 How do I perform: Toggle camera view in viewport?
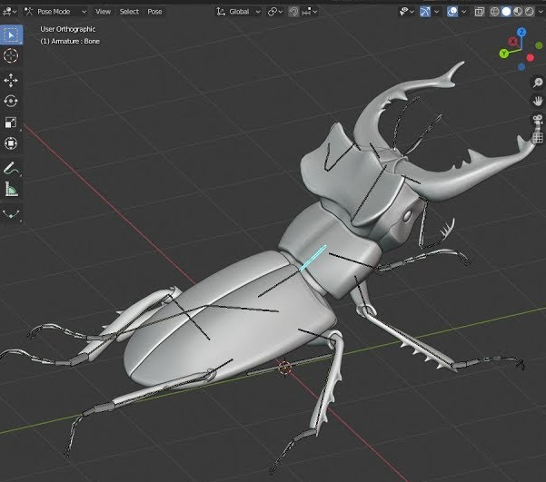538,120
